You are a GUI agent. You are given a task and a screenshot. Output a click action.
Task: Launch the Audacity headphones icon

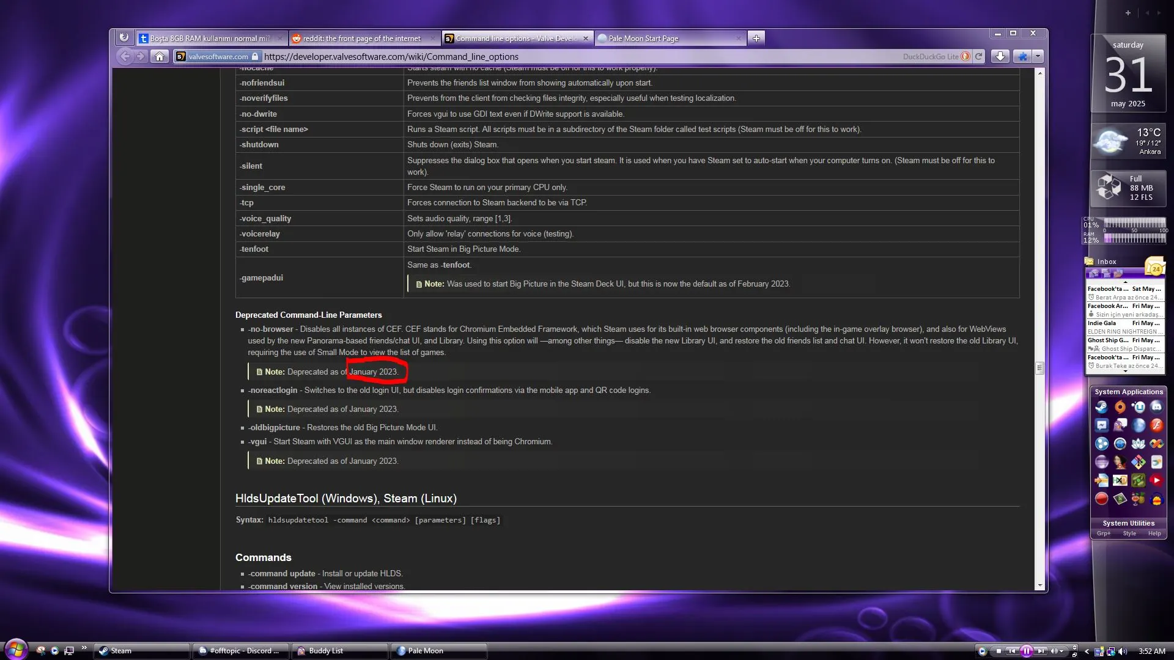coord(1156,499)
